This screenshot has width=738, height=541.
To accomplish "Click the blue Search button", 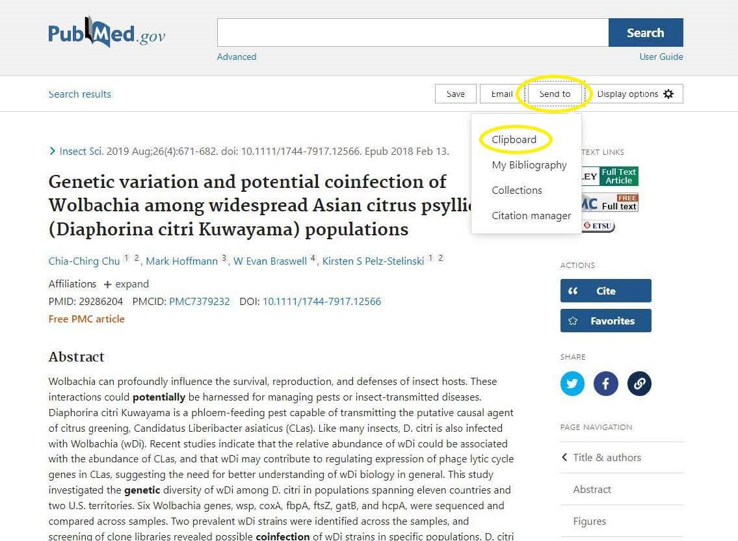I will point(645,33).
